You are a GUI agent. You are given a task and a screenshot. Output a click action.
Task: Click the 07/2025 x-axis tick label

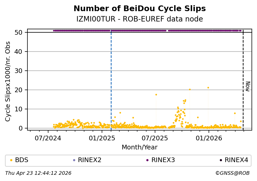click(155, 138)
